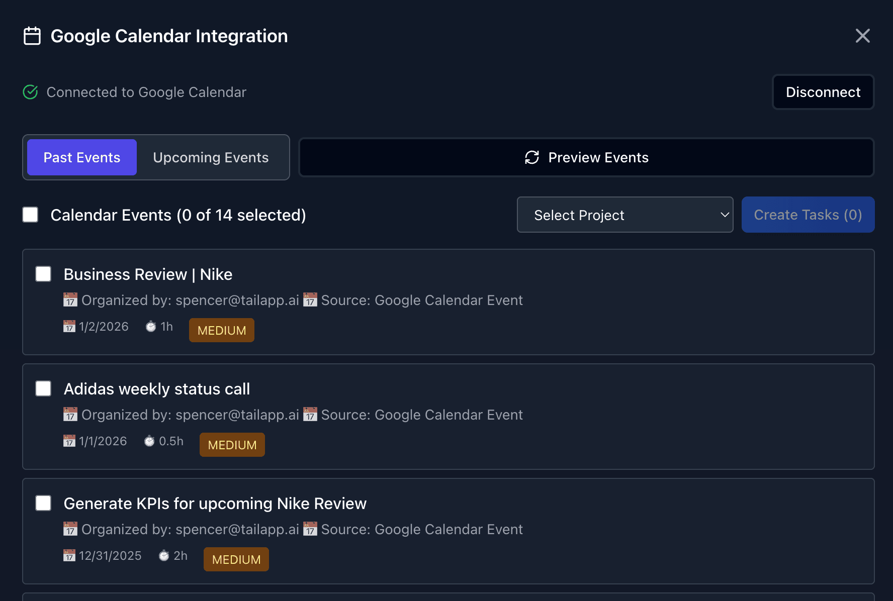This screenshot has height=601, width=893.
Task: Click the calendar icon before 1/2/2026 date
Action: (70, 326)
